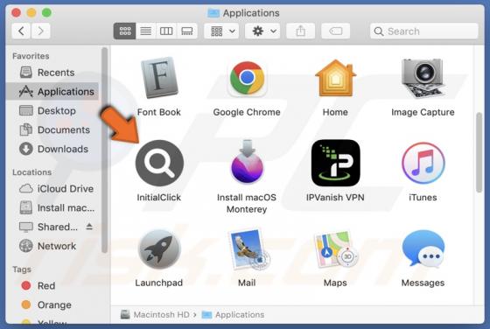The width and height of the screenshot is (490, 329).
Task: Open the gear Action menu dropdown
Action: click(262, 31)
